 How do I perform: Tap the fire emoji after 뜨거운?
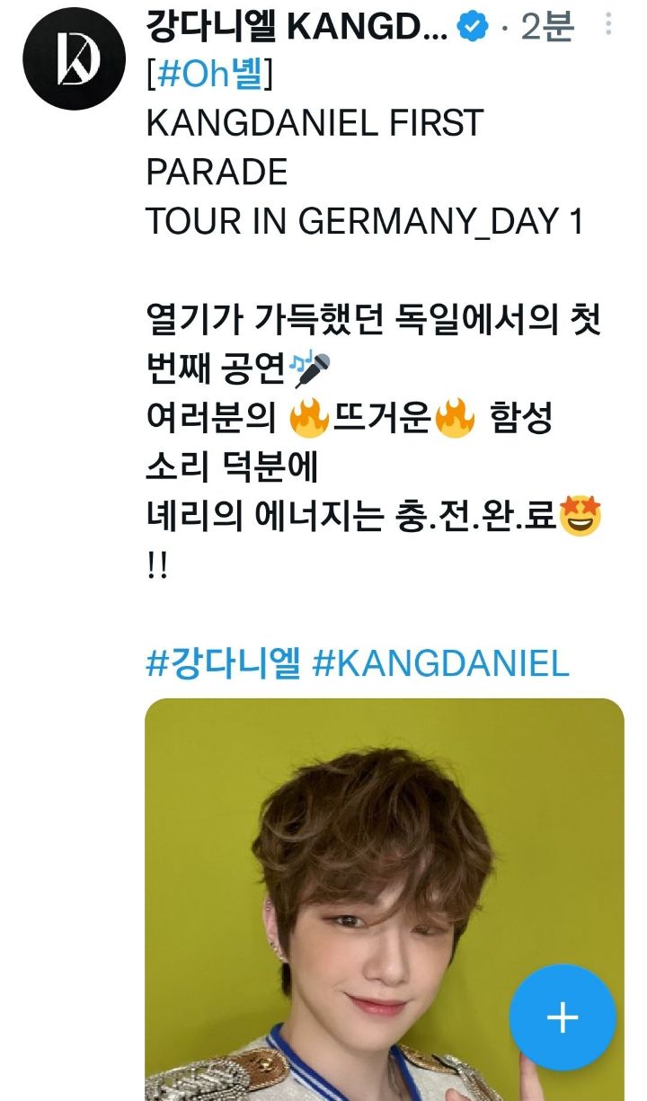454,420
